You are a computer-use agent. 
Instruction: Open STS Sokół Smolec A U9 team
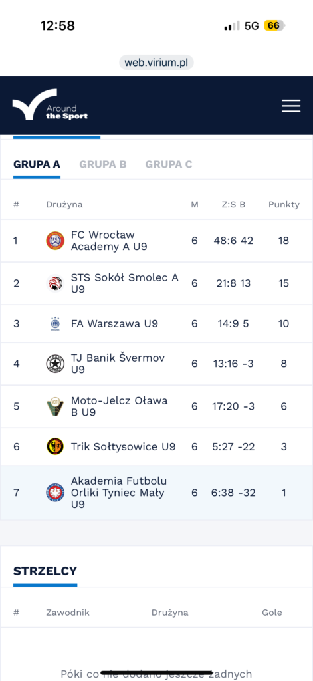[x=125, y=283]
